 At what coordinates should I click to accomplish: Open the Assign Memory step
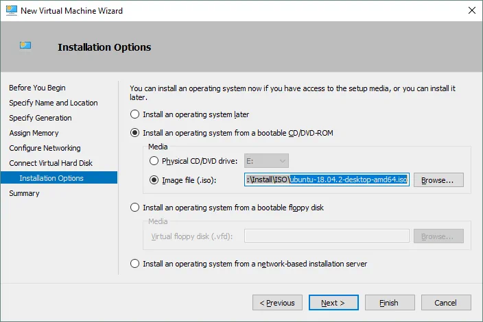pos(34,133)
